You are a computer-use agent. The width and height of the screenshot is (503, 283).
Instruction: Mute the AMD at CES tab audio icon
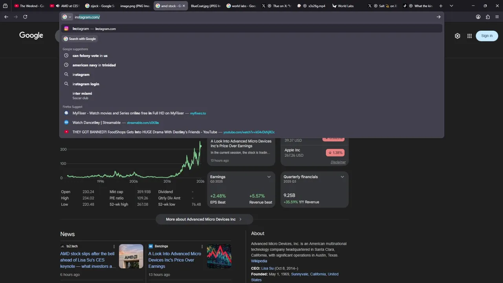tap(58, 6)
